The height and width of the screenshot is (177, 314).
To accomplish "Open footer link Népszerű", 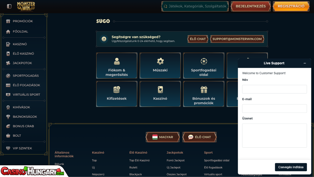I will tap(98, 174).
